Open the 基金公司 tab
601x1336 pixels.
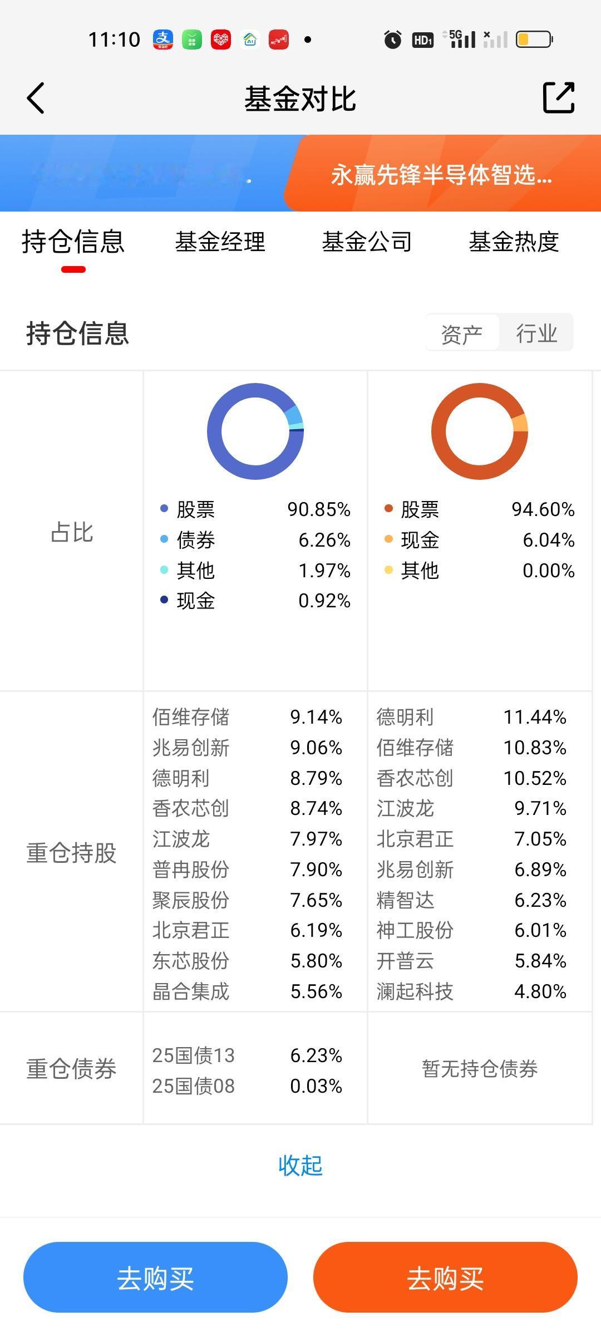coord(367,242)
